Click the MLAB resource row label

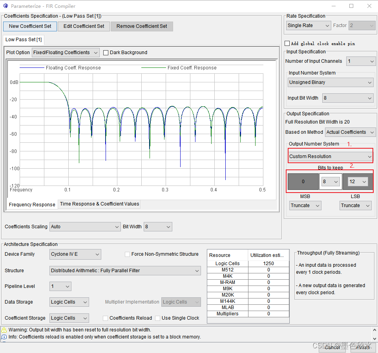[x=228, y=308]
